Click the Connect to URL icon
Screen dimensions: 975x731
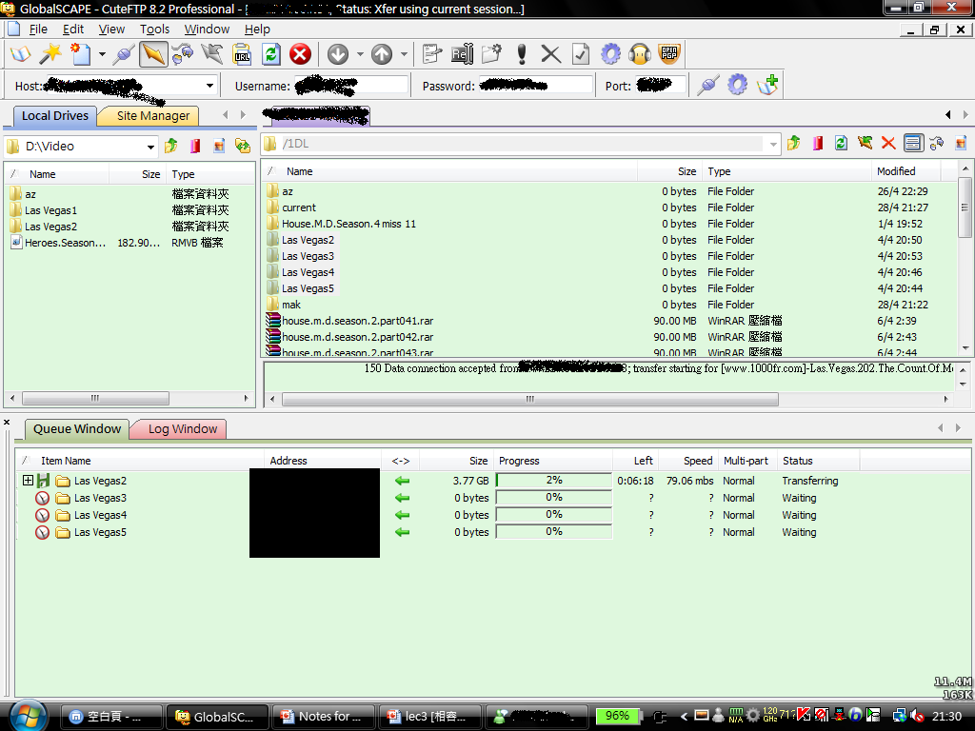coord(241,54)
